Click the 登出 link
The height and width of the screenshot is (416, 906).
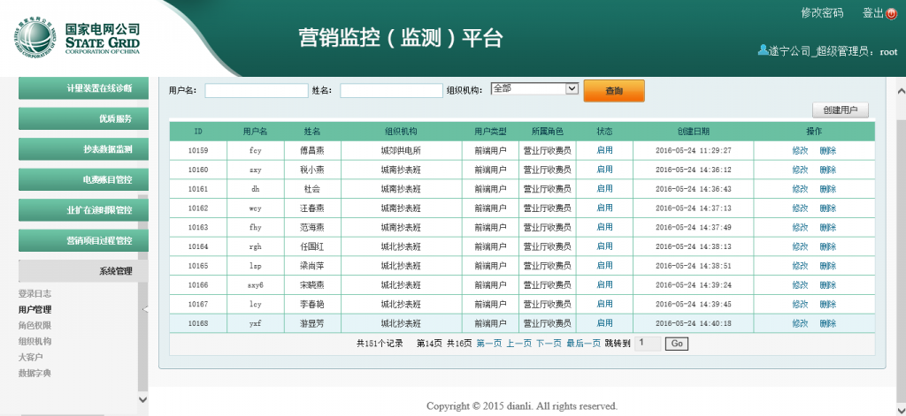point(872,13)
